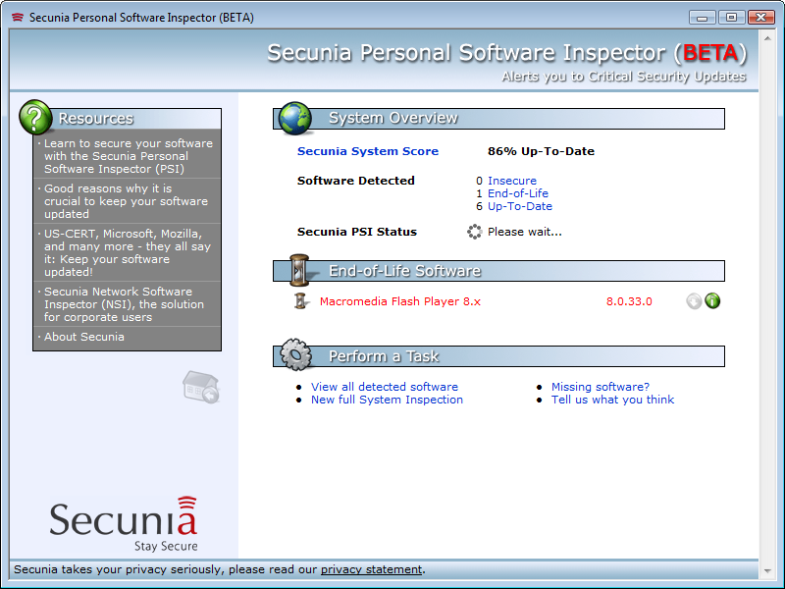The height and width of the screenshot is (589, 785).
Task: Click the Secunia Stay Secure logo
Action: click(x=124, y=524)
